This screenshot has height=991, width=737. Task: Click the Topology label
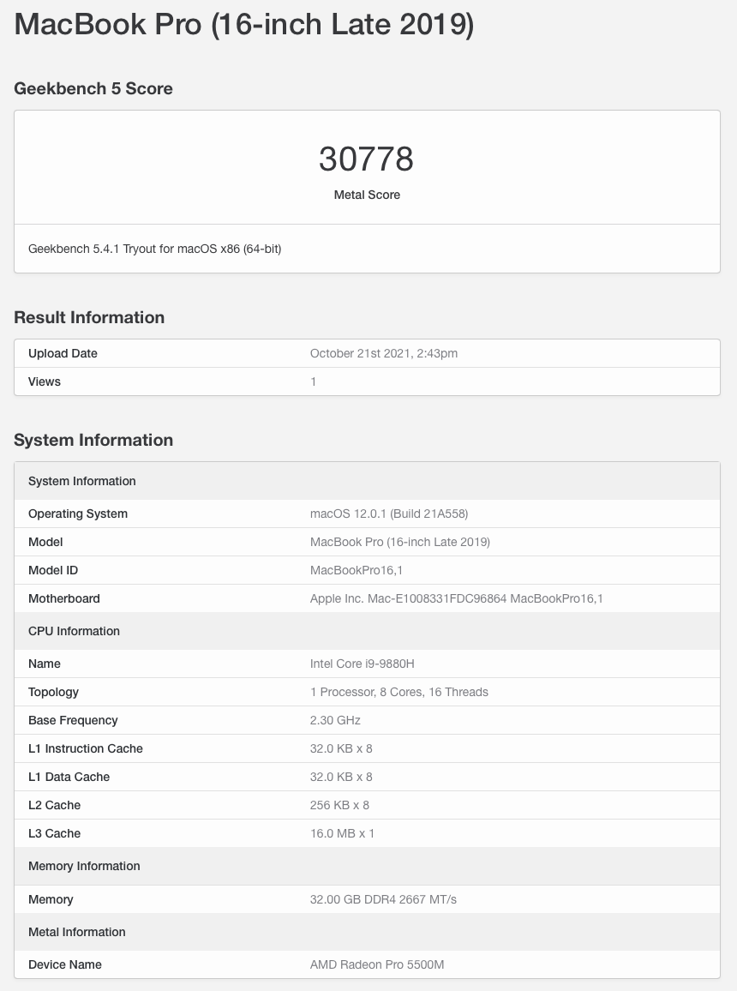click(53, 692)
